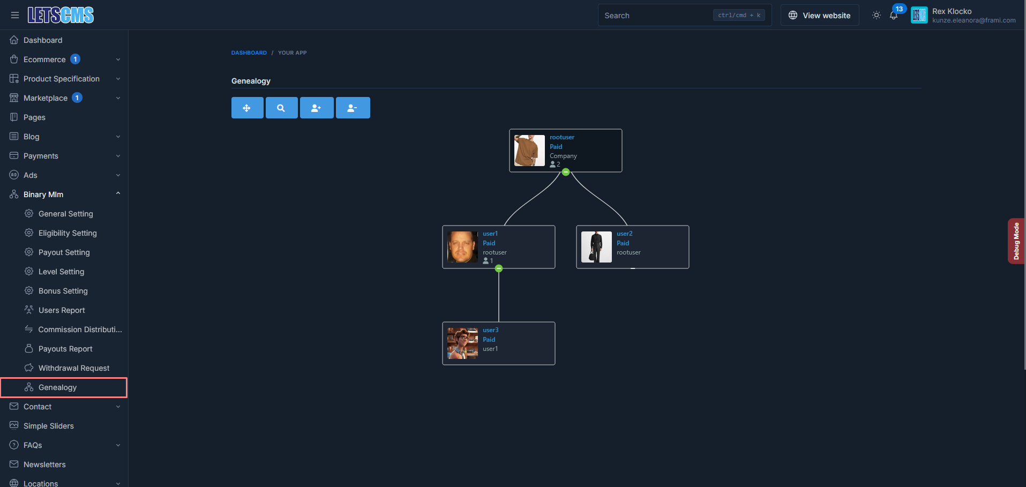Viewport: 1026px width, 487px height.
Task: Collapse user1's subtree using the green toggle
Action: pos(498,268)
